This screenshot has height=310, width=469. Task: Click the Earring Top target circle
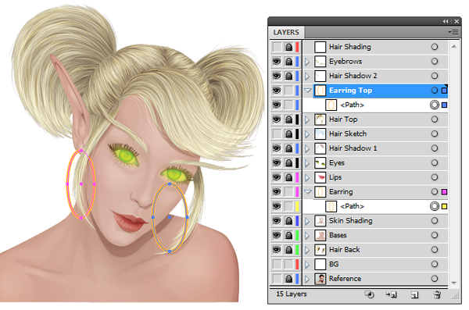tap(435, 91)
